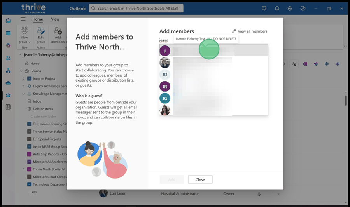This screenshot has height=207, width=350.
Task: Click the Add members ribbon icon
Action: pos(58,35)
